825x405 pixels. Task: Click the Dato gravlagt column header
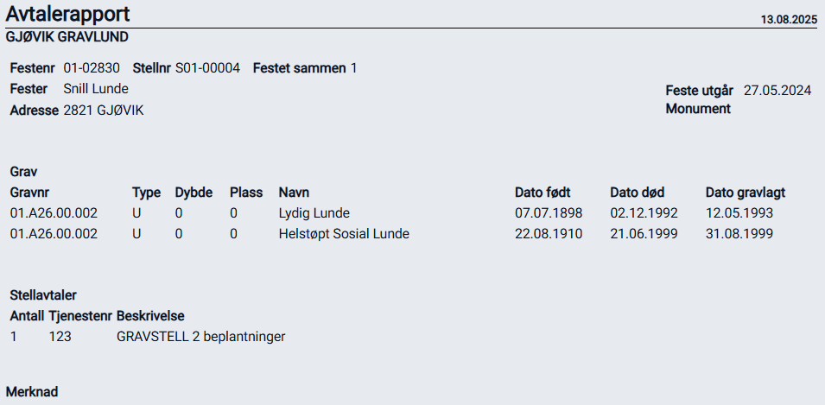point(745,192)
